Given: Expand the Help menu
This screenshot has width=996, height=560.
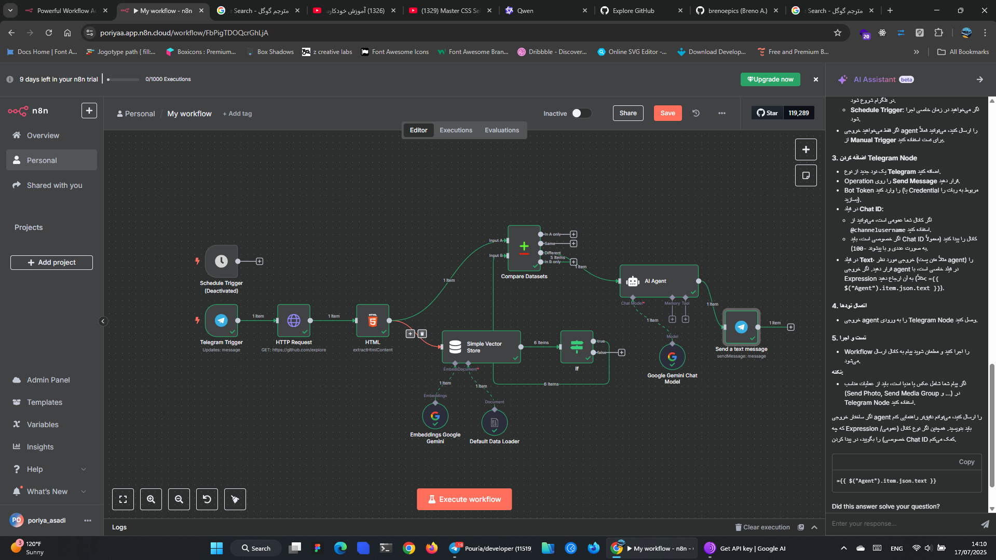Looking at the screenshot, I should tap(84, 469).
